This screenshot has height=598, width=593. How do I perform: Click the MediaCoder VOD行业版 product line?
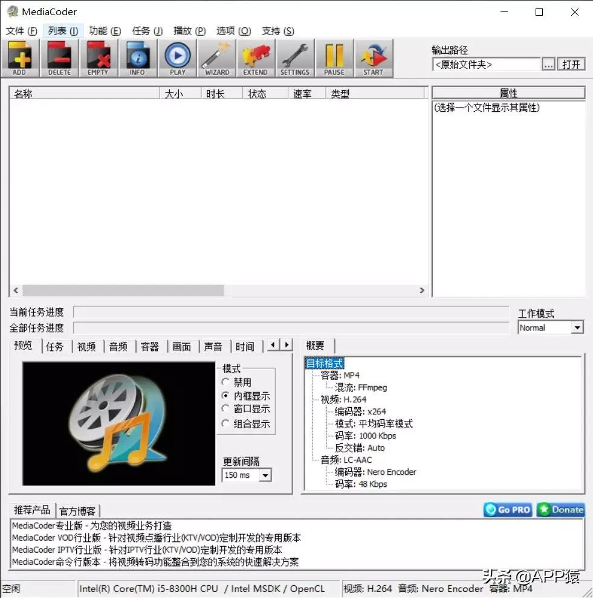[157, 538]
